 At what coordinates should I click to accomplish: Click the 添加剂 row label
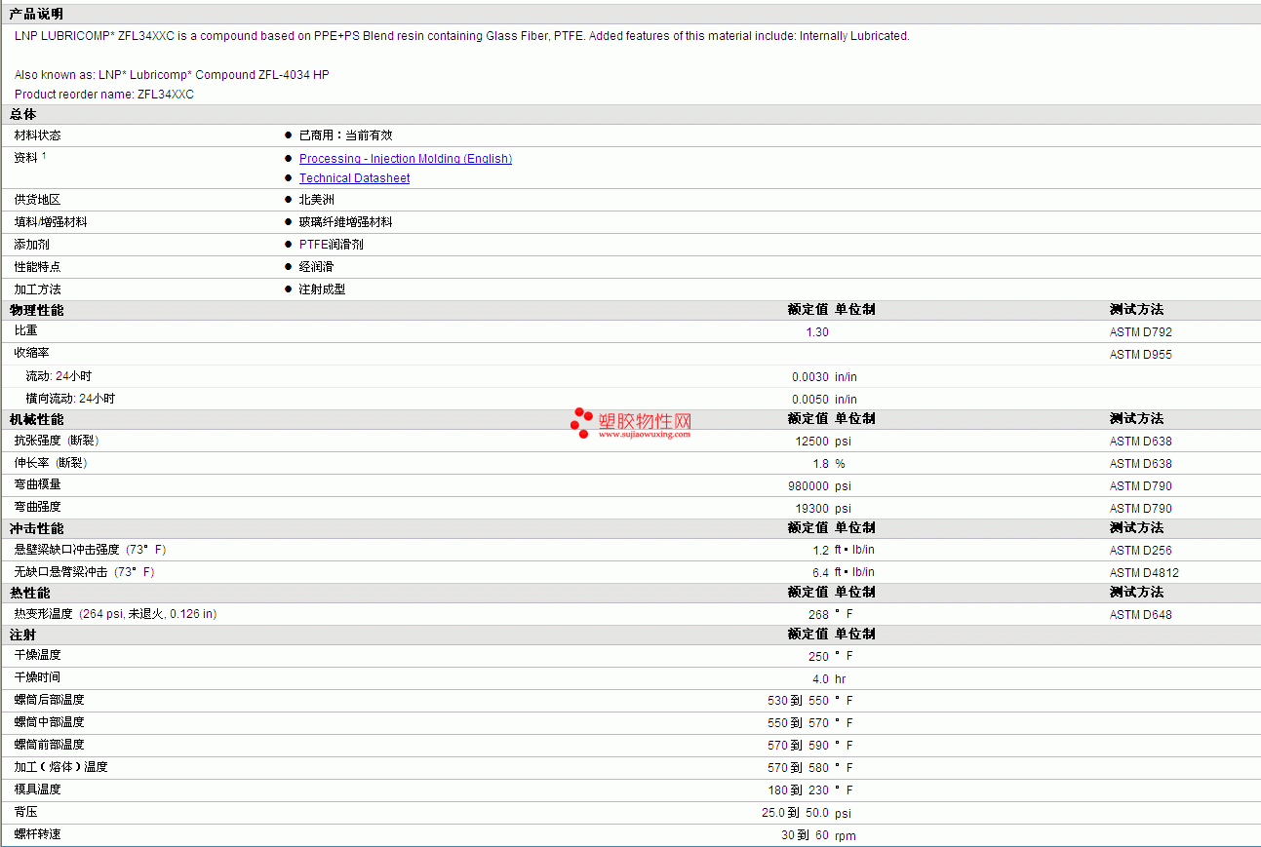click(31, 245)
